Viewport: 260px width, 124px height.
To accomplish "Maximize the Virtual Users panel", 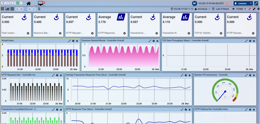I will pyautogui.click(x=69, y=41).
